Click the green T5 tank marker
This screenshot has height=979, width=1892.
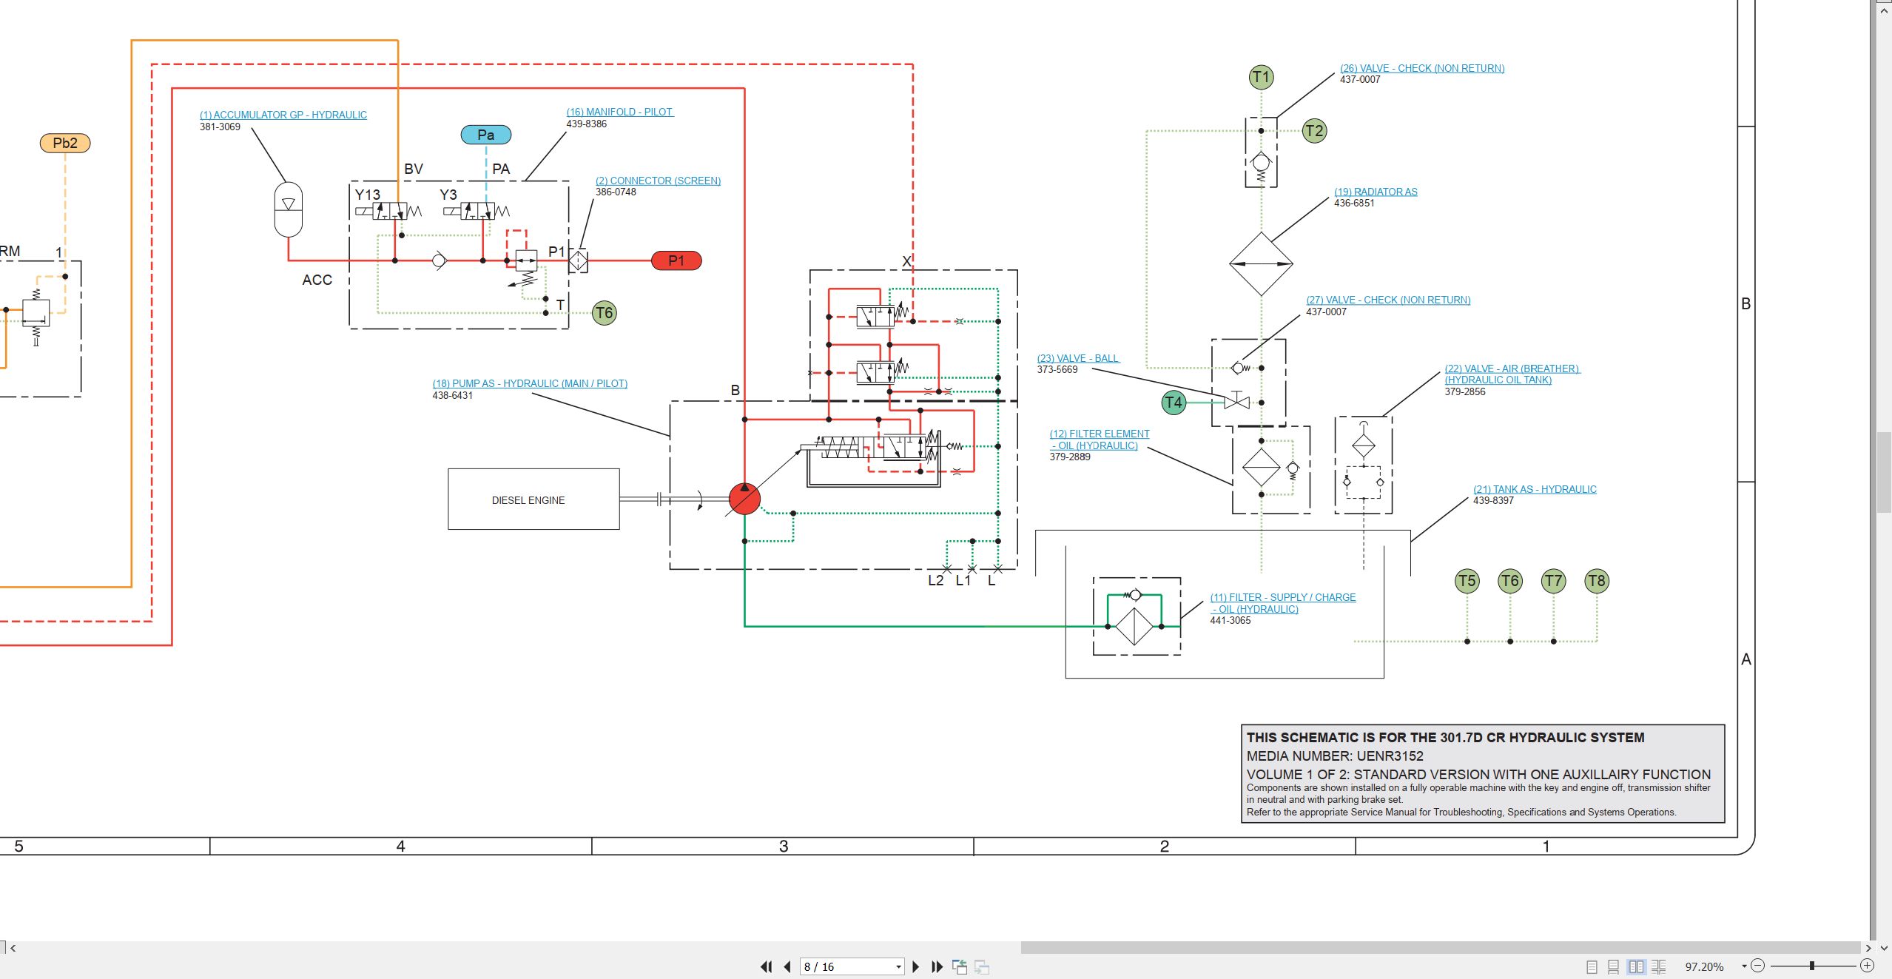(x=1467, y=581)
